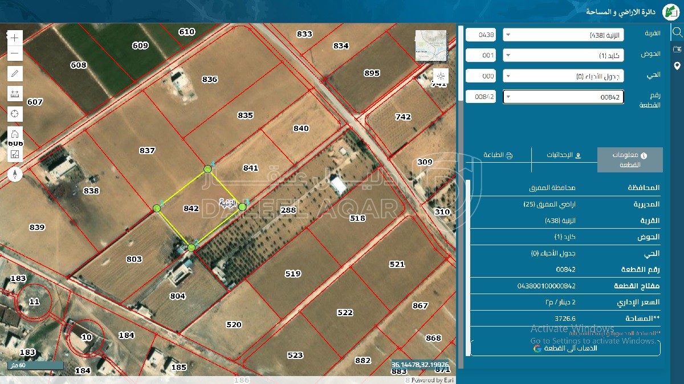Click the village code field 0438
The image size is (684, 384).
481,35
